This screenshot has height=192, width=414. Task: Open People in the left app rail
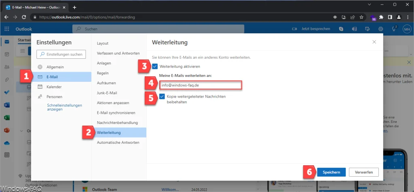pos(7,67)
